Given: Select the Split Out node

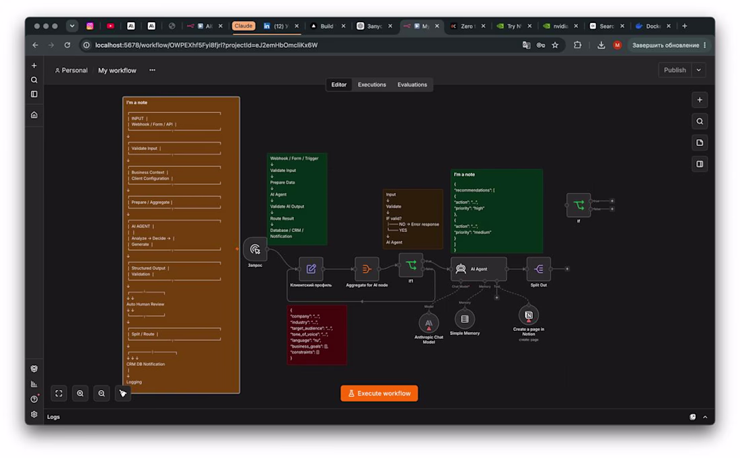Looking at the screenshot, I should [538, 269].
